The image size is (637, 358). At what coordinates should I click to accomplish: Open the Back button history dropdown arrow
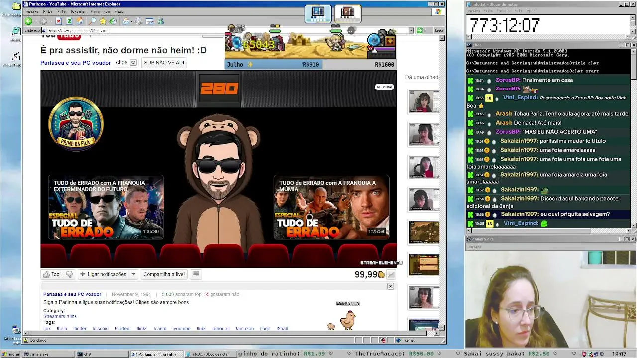tap(35, 21)
